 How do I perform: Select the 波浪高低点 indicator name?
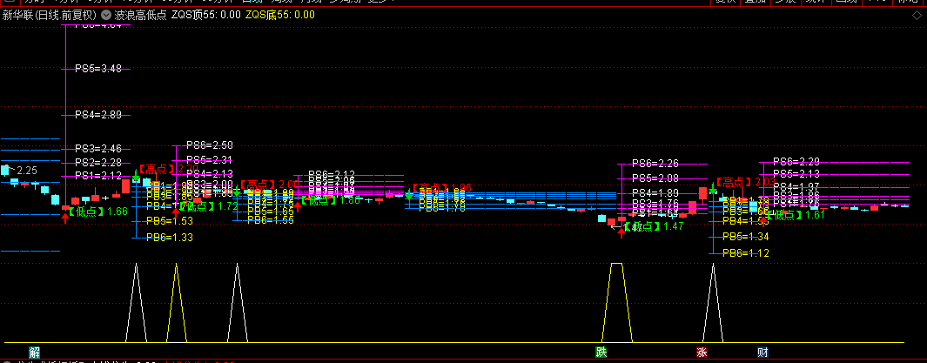[140, 15]
